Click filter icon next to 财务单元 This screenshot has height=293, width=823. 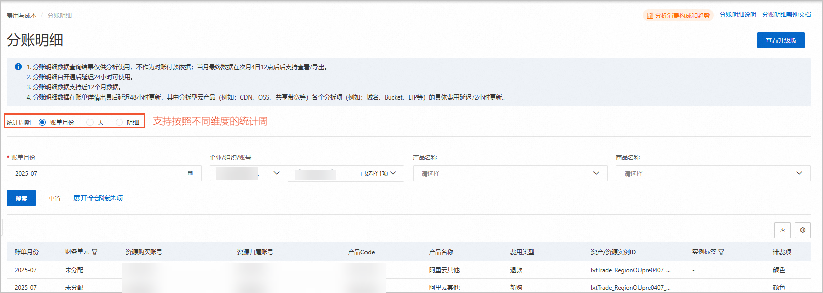[95, 252]
